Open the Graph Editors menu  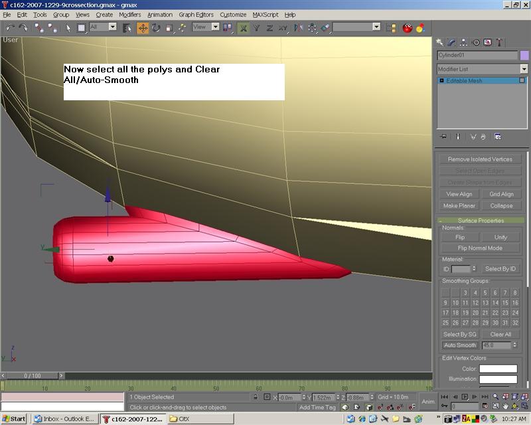coord(196,15)
